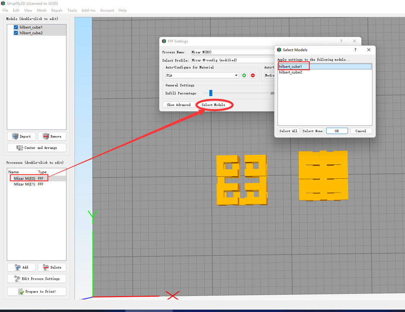Select hilbert_cube2 in Select Models dialog
This screenshot has width=405, height=312.
(325, 72)
